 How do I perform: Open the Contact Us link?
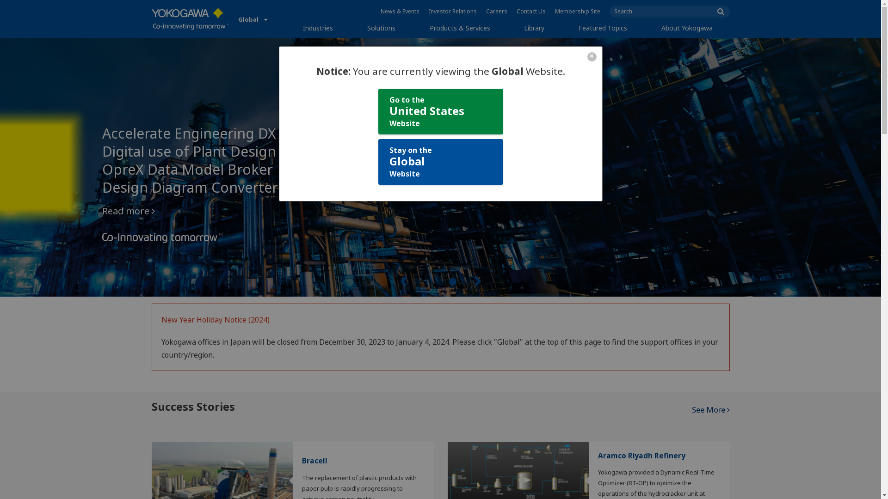tap(531, 12)
